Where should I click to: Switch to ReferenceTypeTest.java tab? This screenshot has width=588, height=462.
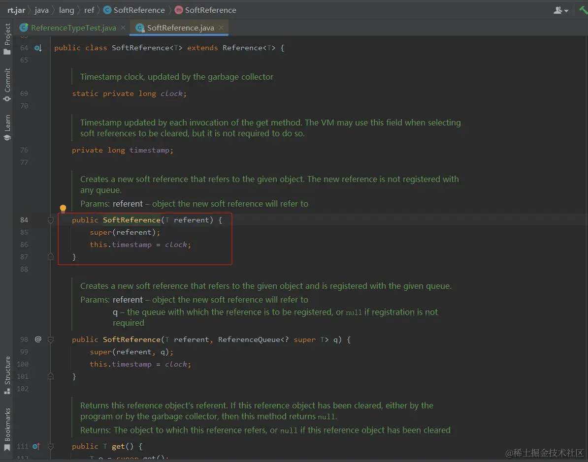click(73, 28)
